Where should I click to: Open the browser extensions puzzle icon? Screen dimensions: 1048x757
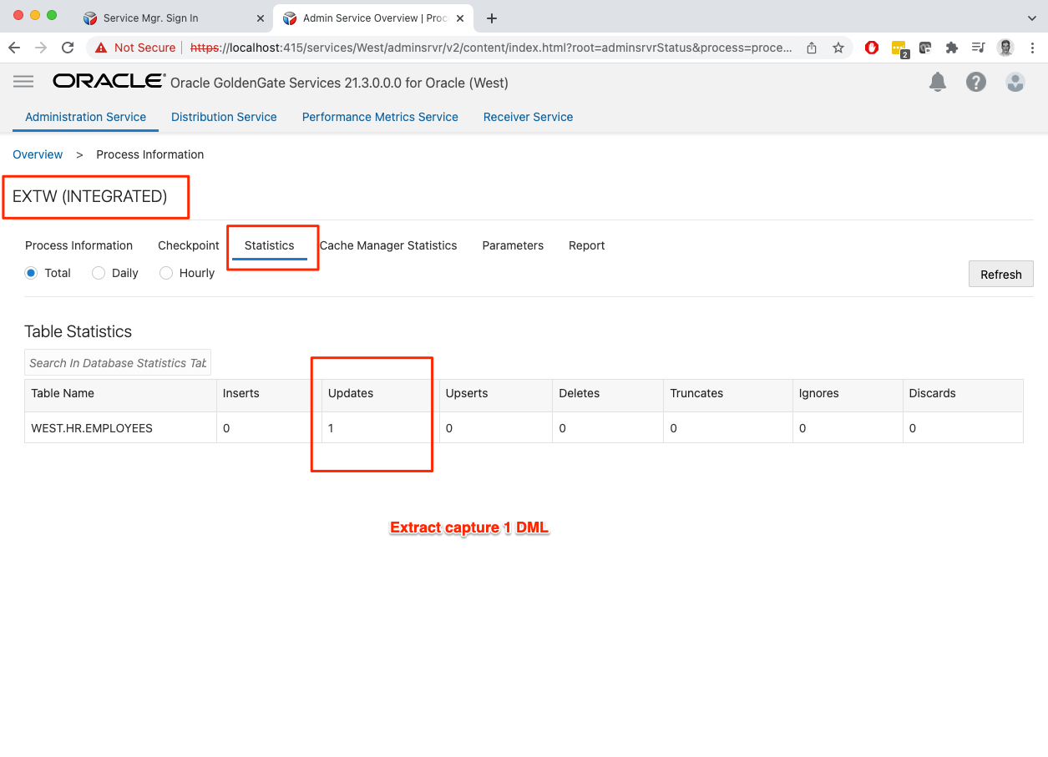click(x=951, y=48)
